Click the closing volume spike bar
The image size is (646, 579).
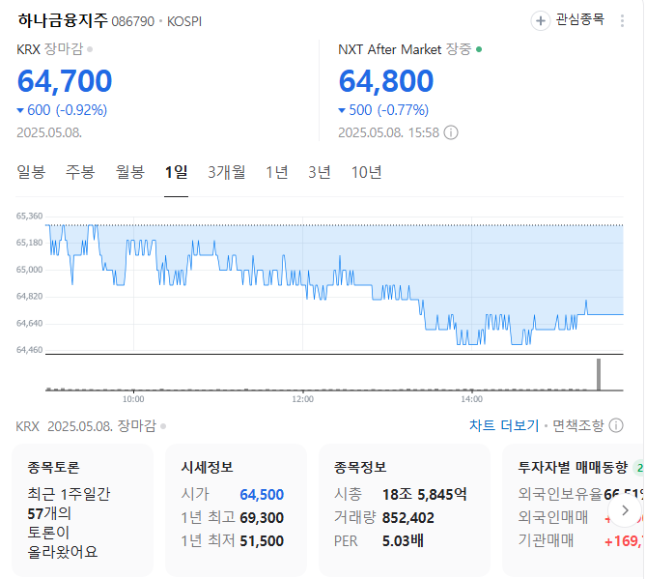coord(599,374)
